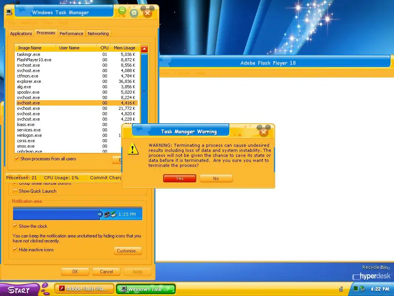Click OK in the taskbar properties dialog

pyautogui.click(x=75, y=272)
